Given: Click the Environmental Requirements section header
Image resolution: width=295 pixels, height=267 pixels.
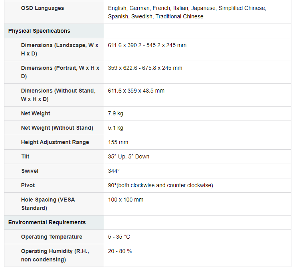Looking at the screenshot, I should coord(47,222).
